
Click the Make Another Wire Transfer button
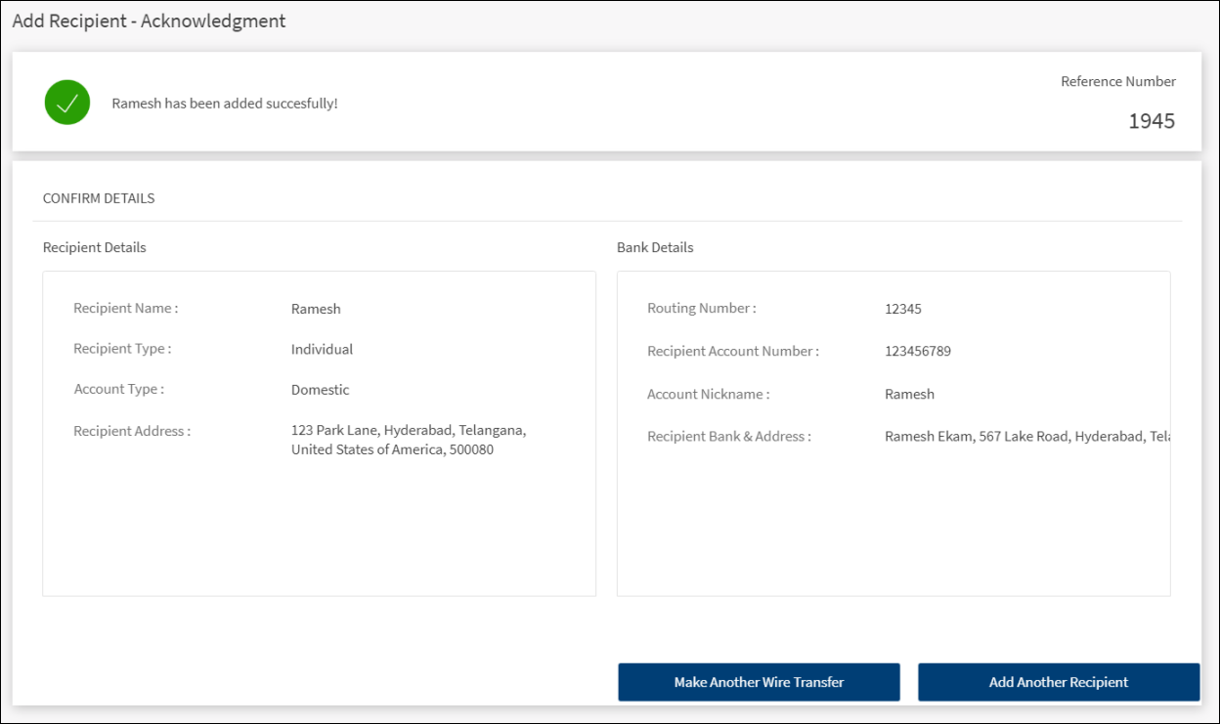click(759, 682)
